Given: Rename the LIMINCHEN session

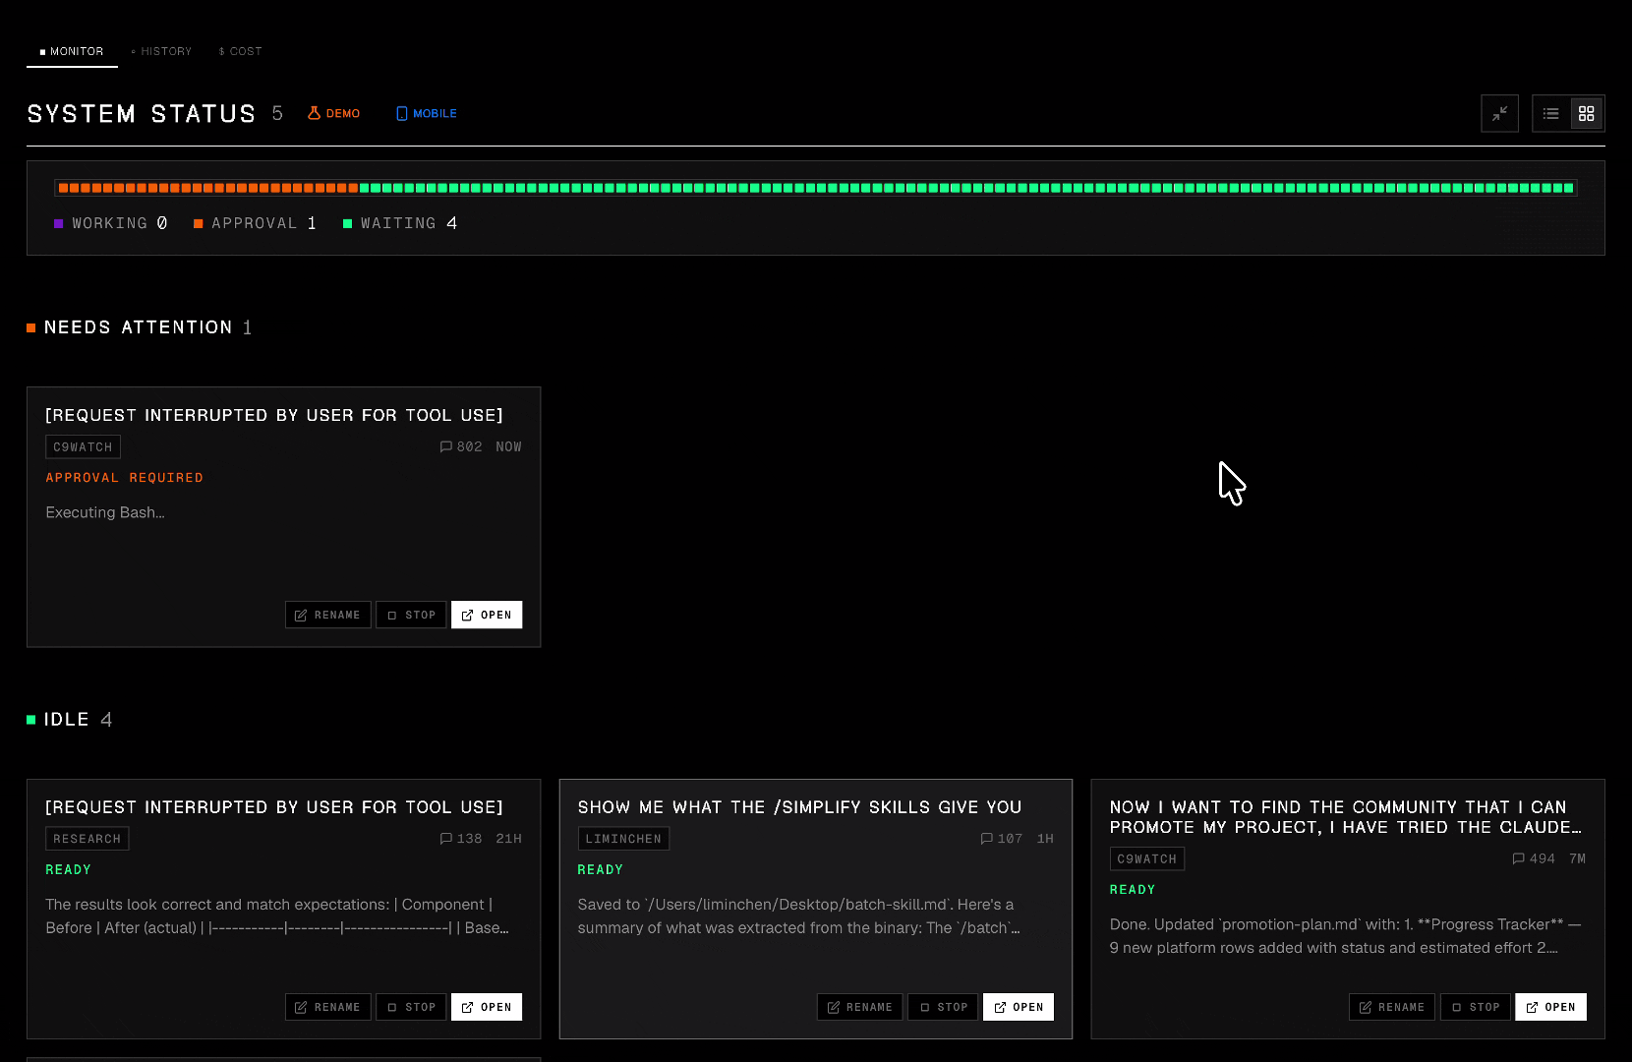Looking at the screenshot, I should [860, 1007].
